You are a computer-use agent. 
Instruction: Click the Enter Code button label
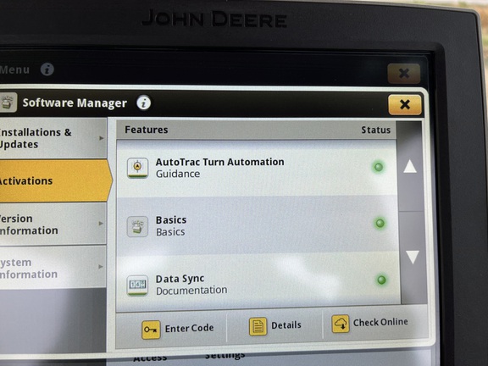[189, 328]
